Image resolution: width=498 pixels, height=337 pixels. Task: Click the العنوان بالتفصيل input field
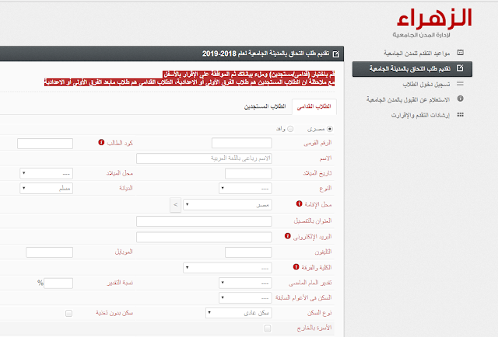[204, 221]
